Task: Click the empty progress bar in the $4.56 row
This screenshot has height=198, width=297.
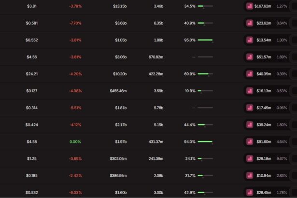Action: pos(205,57)
